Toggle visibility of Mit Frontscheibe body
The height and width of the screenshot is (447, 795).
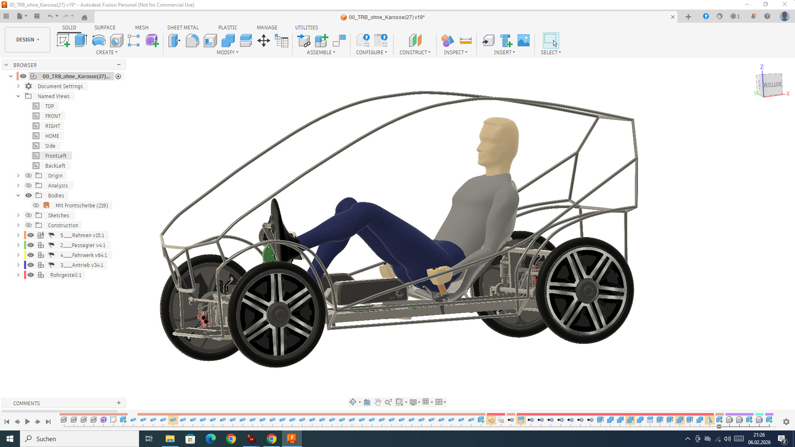(36, 205)
